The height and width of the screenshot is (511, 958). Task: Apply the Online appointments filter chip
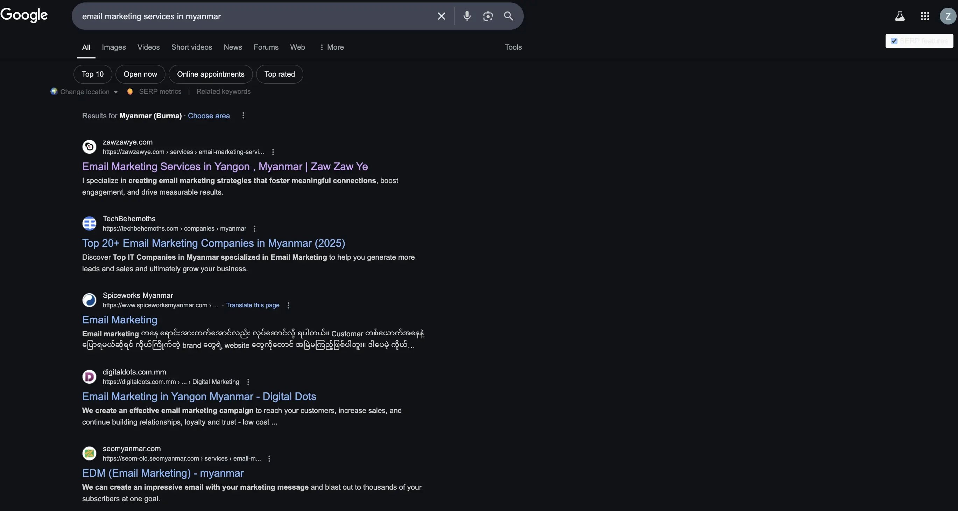211,74
